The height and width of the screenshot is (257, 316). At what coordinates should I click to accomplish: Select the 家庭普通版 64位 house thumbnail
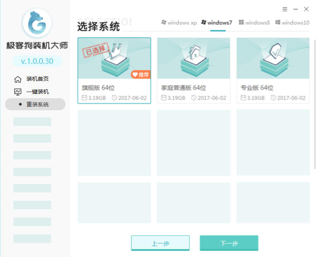(193, 58)
